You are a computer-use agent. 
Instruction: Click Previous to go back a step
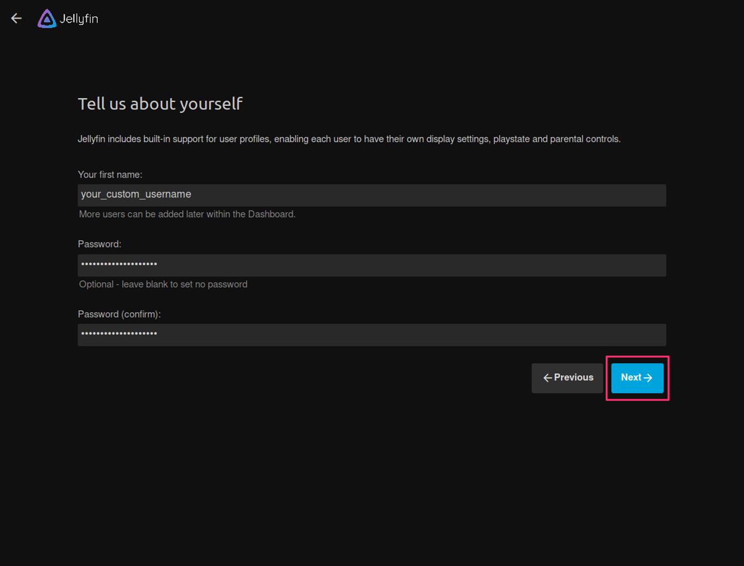click(x=567, y=377)
